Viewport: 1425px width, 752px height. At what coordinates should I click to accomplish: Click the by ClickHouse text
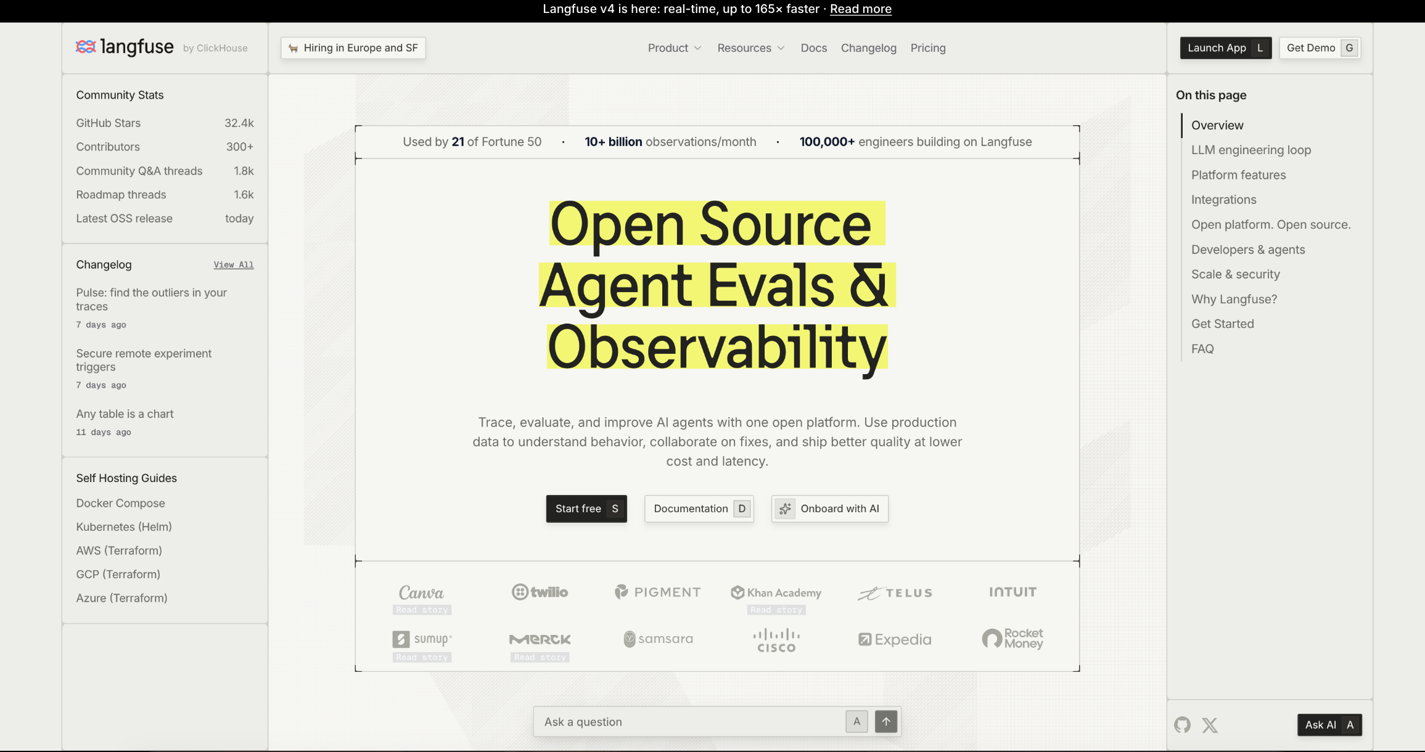[215, 48]
